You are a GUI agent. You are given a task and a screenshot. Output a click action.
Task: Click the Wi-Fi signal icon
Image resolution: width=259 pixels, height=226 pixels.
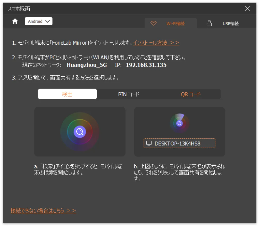153,24
